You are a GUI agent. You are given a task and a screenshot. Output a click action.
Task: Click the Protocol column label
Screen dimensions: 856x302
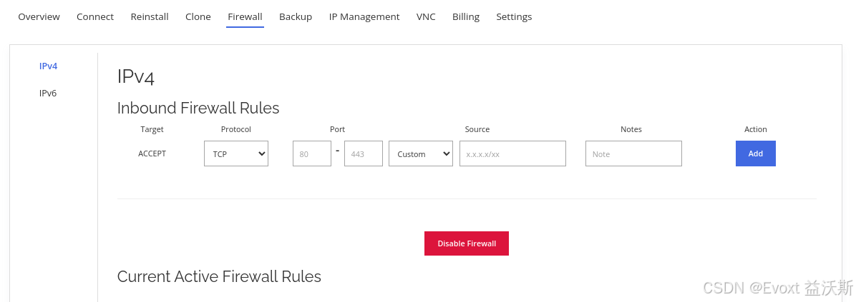point(236,129)
